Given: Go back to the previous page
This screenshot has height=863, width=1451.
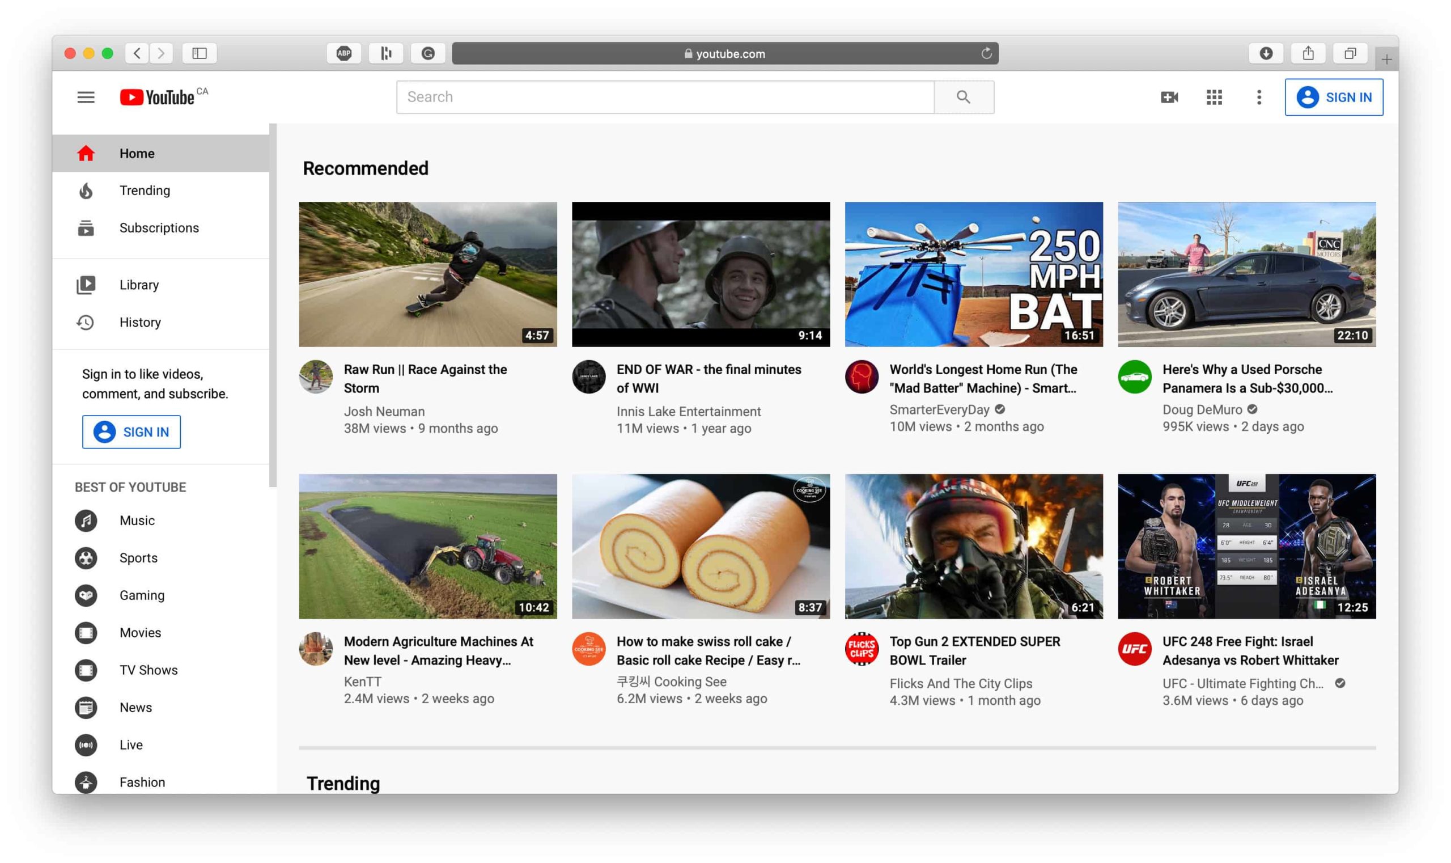Looking at the screenshot, I should [x=137, y=53].
